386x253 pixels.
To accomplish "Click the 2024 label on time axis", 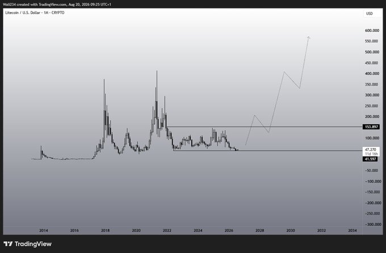I will [198, 230].
